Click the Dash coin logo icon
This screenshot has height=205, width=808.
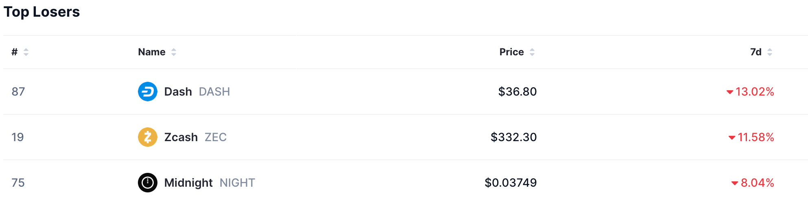tap(147, 92)
